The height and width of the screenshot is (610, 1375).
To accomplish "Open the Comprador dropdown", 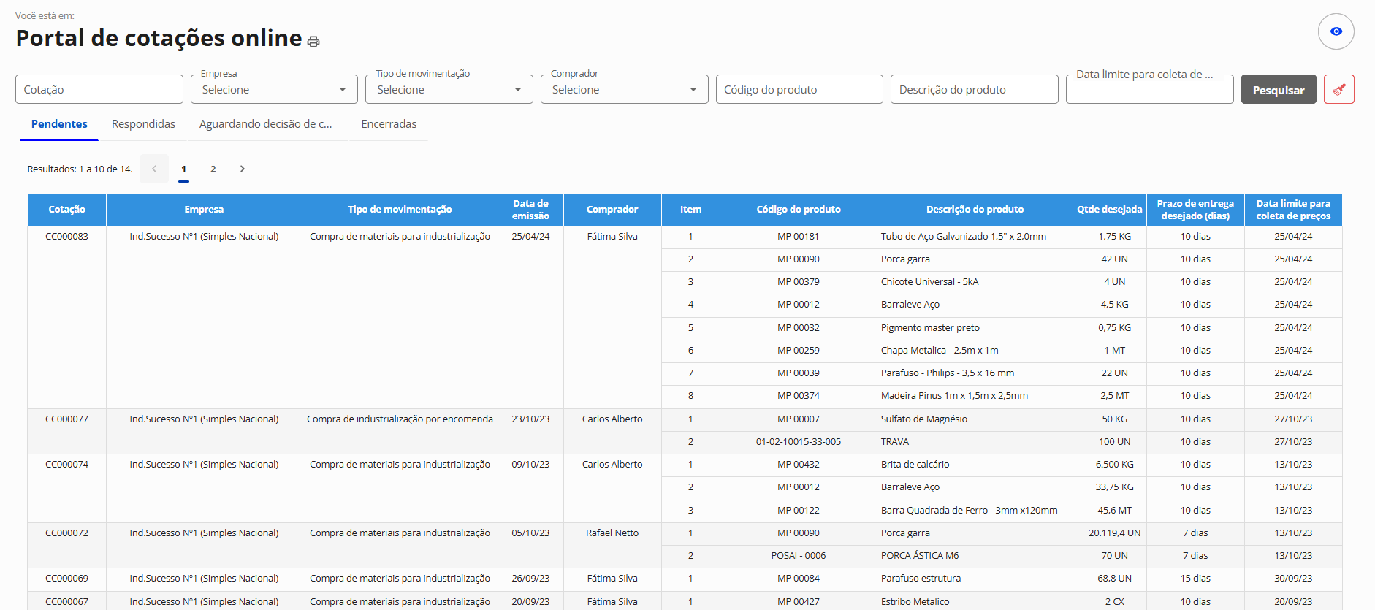I will [624, 89].
